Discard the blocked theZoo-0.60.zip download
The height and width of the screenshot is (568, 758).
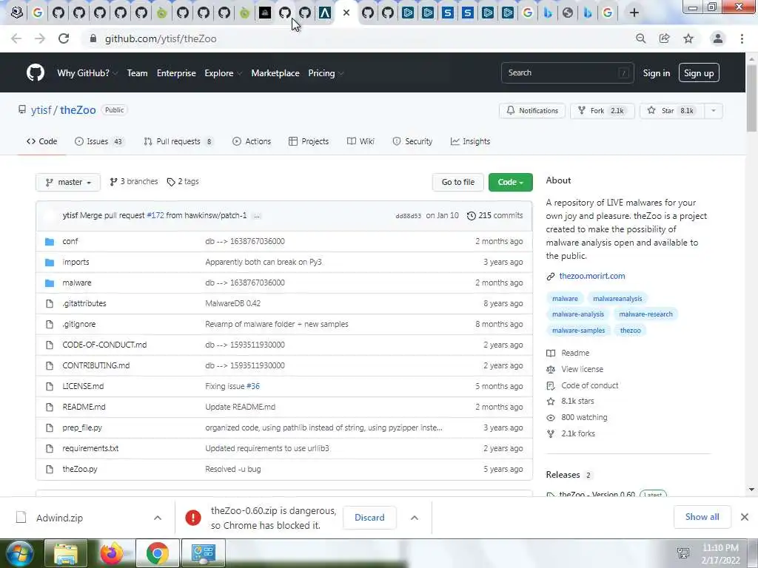pyautogui.click(x=369, y=518)
